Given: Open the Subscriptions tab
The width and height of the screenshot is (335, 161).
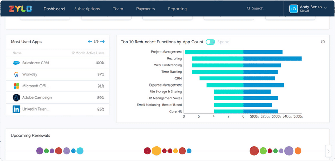Looking at the screenshot, I should point(87,9).
